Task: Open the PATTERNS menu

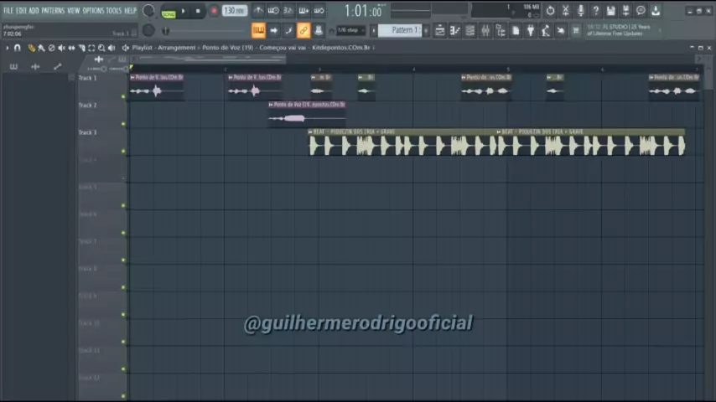Action: tap(53, 10)
